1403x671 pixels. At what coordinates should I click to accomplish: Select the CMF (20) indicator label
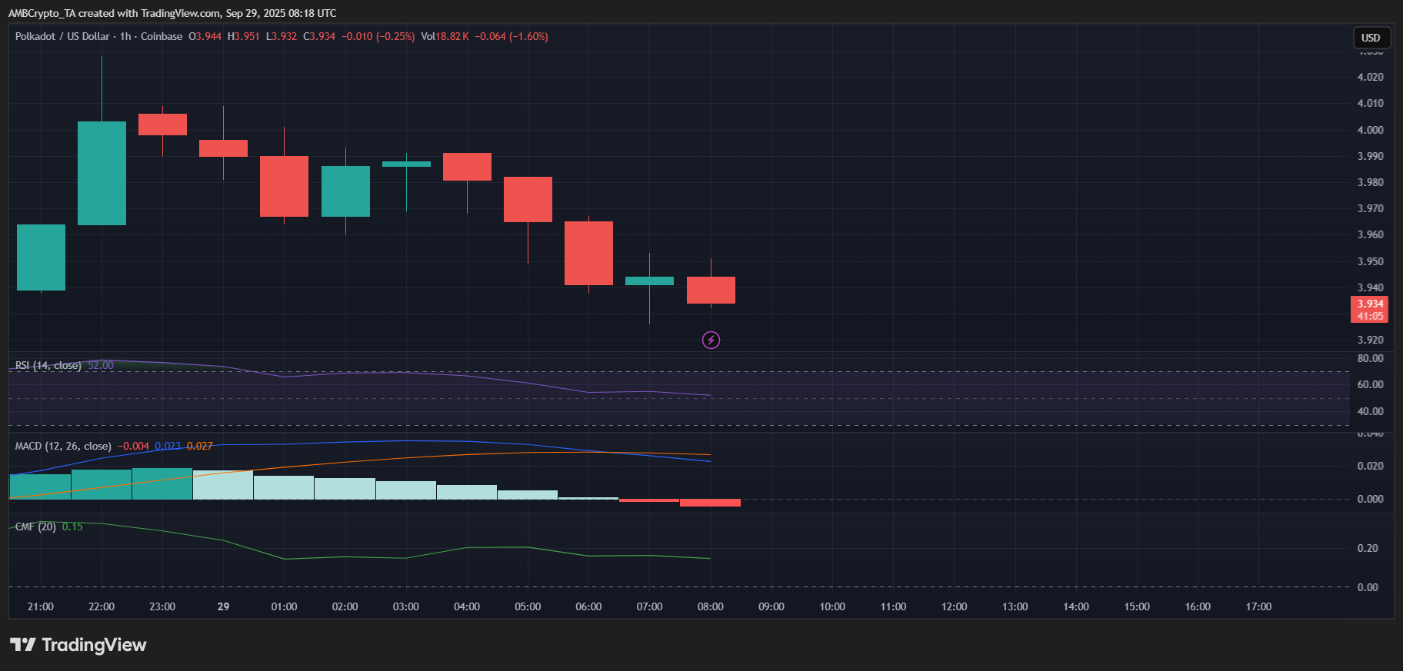(35, 527)
